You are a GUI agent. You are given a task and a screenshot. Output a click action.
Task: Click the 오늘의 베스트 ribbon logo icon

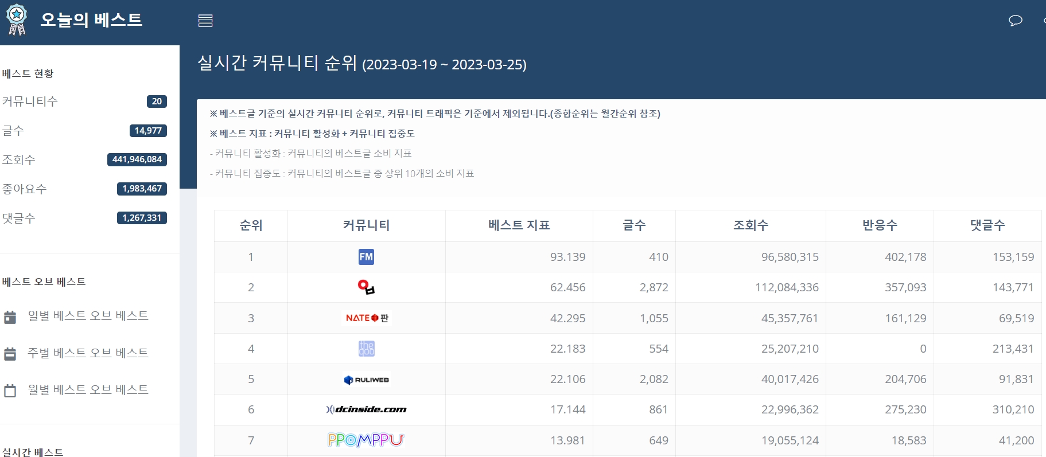point(17,20)
